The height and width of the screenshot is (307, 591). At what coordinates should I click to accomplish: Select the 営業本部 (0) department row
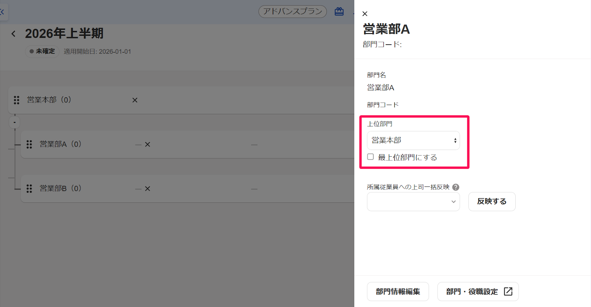[181, 100]
